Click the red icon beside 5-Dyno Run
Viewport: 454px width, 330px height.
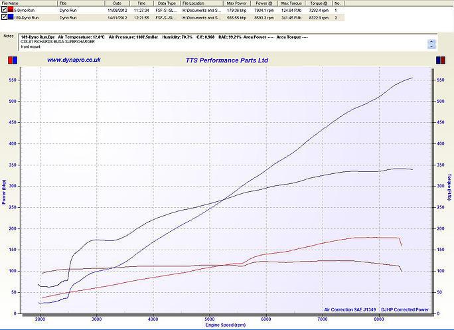11,11
